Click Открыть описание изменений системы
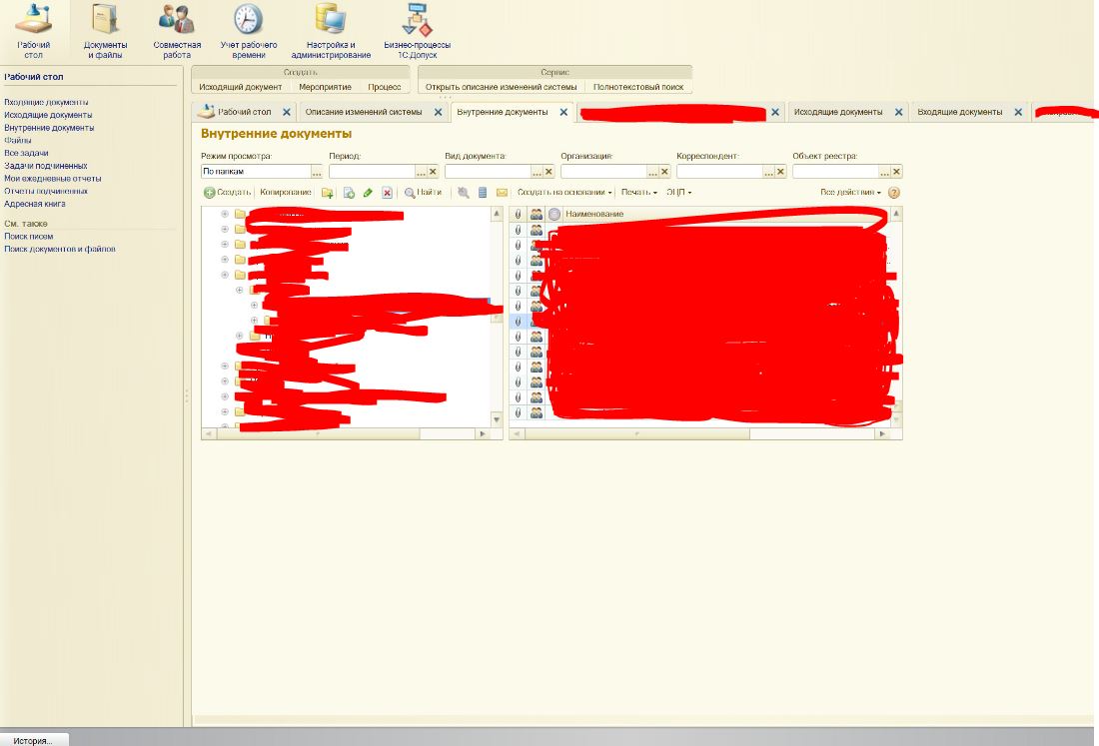The image size is (1099, 746). (x=502, y=87)
